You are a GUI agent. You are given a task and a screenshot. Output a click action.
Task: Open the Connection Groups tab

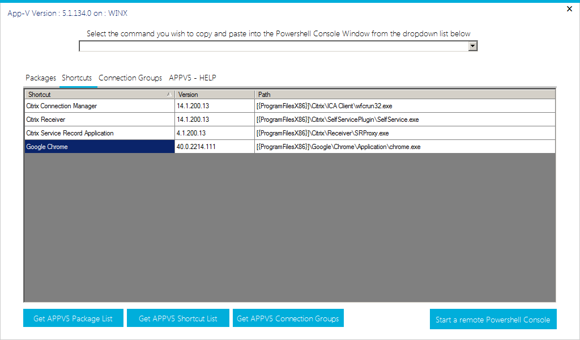[130, 78]
